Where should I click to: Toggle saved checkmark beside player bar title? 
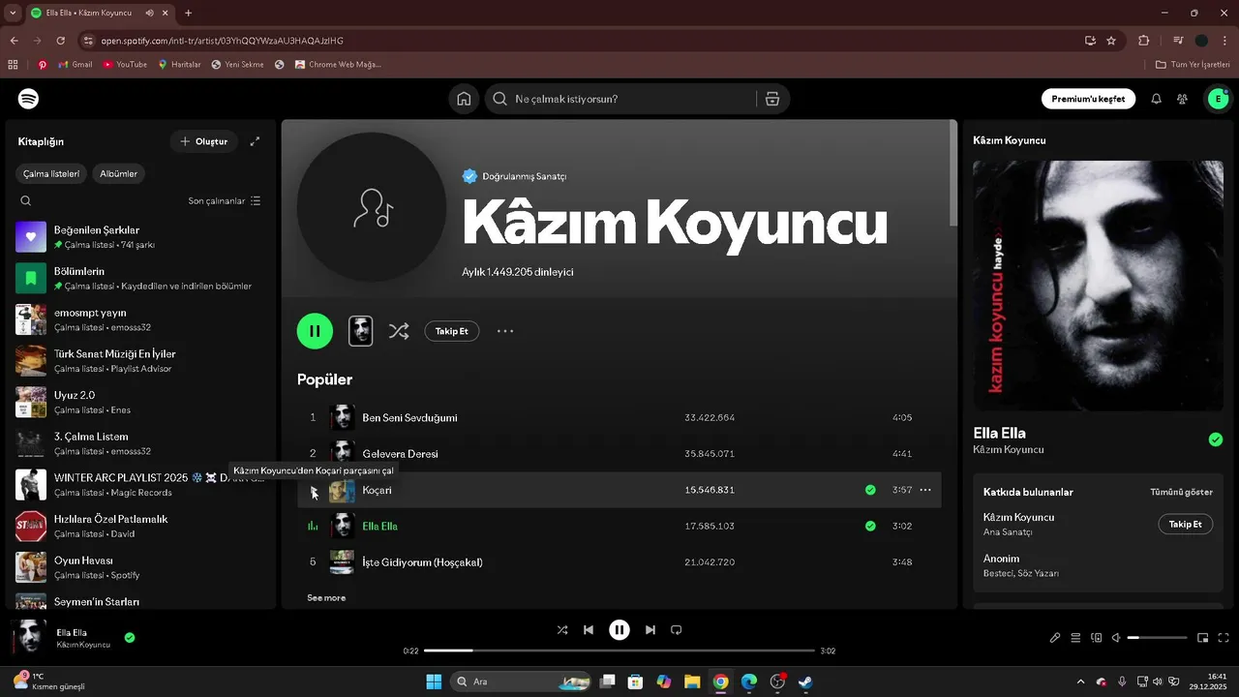coord(130,638)
